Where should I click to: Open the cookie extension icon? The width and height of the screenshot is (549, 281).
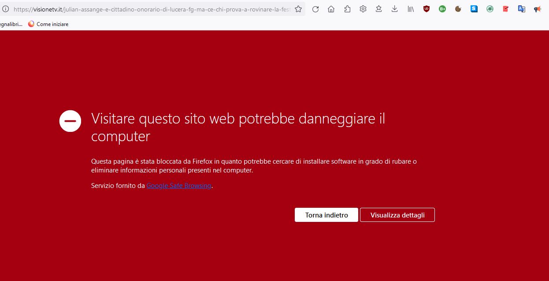[458, 9]
